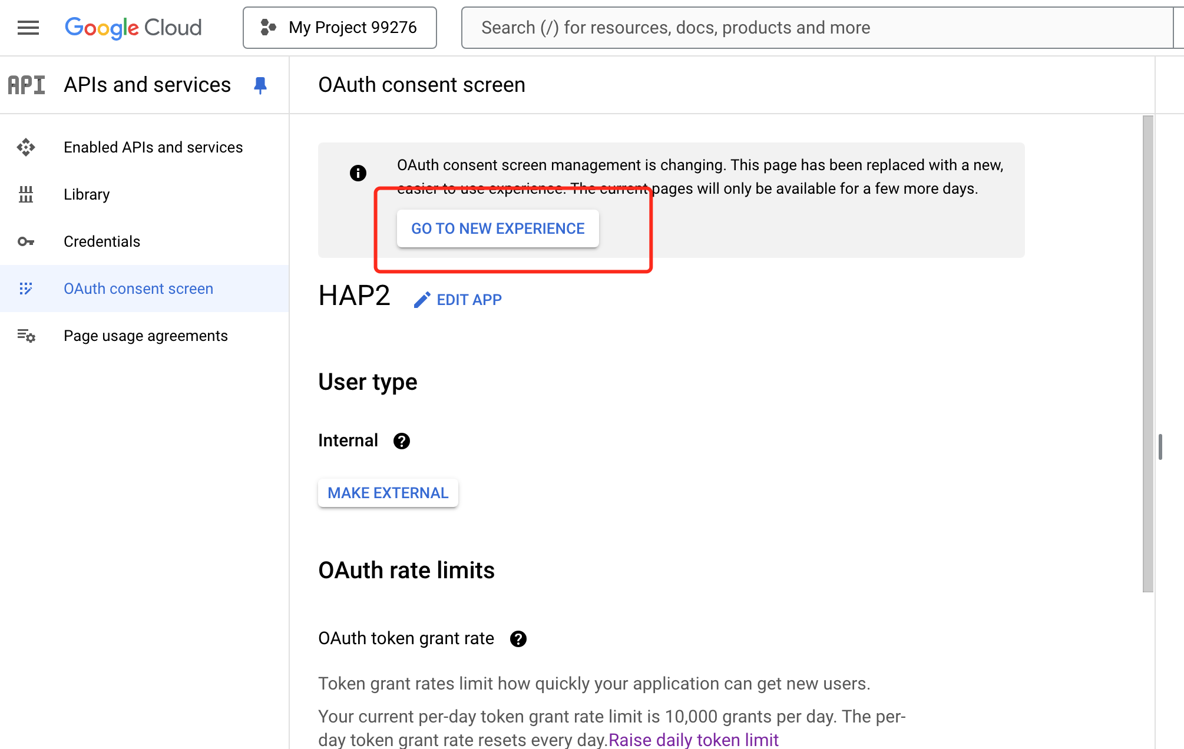Open Page usage agreements
Screen dimensions: 1184x749
[144, 336]
